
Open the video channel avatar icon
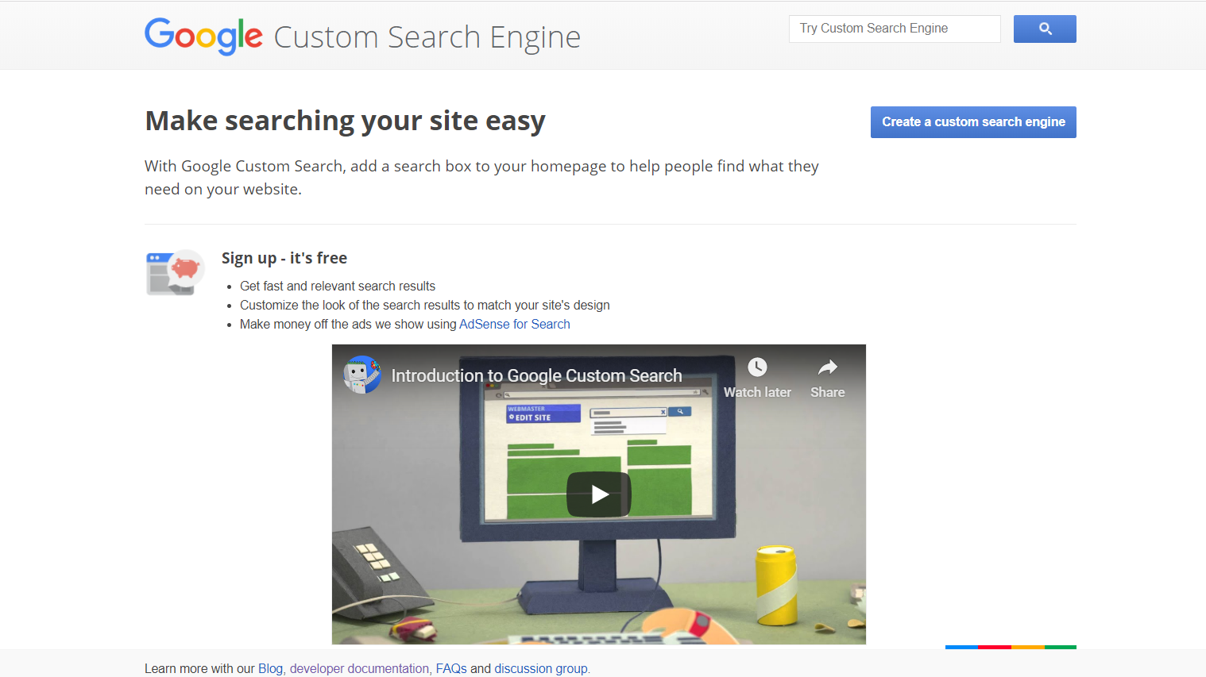tap(362, 375)
